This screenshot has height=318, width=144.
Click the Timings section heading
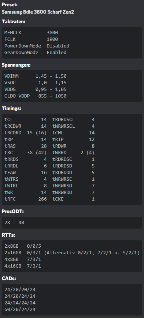11,108
